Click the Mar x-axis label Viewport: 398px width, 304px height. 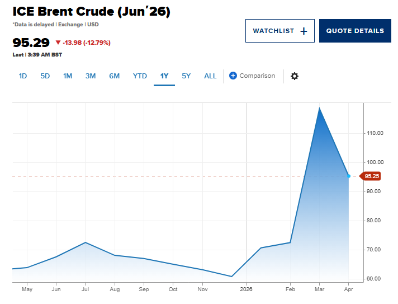[x=319, y=289]
